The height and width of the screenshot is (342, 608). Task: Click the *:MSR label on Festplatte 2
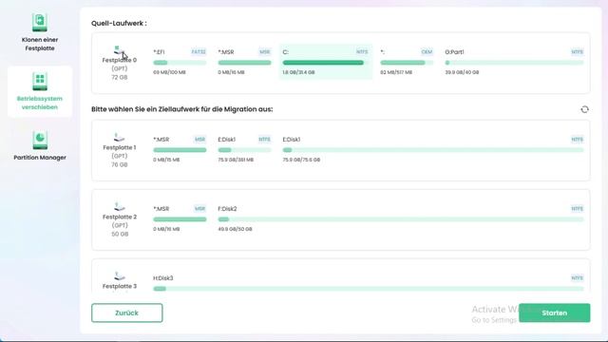coord(161,209)
